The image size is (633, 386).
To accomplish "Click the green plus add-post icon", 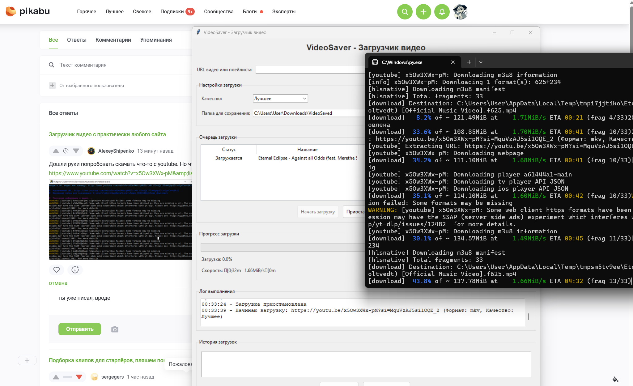I will tap(423, 12).
